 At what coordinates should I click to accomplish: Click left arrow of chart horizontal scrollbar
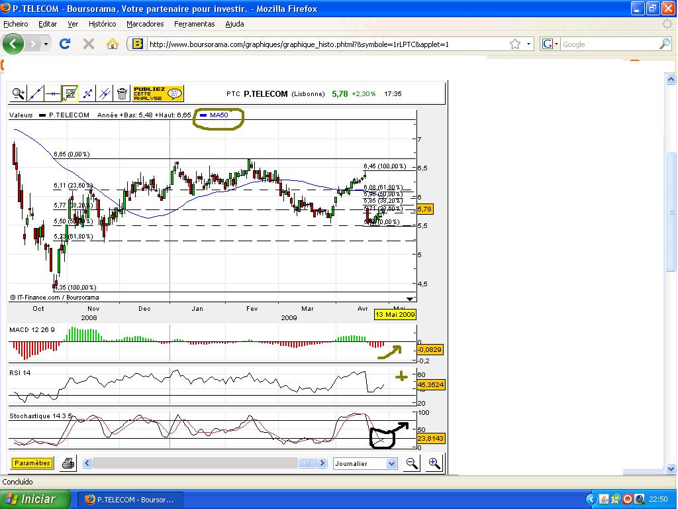click(87, 463)
